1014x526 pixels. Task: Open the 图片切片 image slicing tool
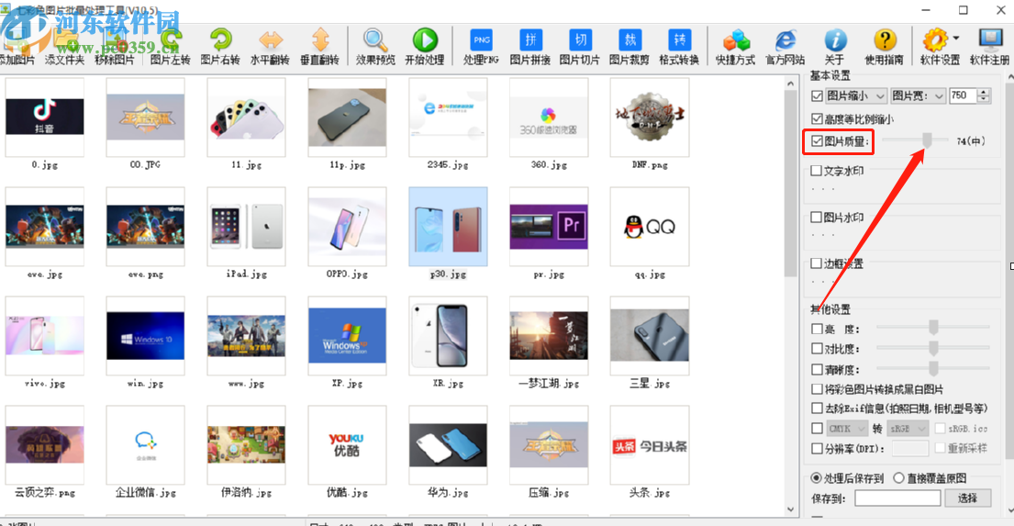(x=579, y=47)
